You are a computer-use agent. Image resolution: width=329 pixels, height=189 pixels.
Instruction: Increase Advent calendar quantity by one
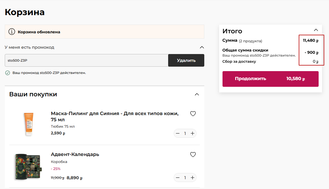pos(193,178)
